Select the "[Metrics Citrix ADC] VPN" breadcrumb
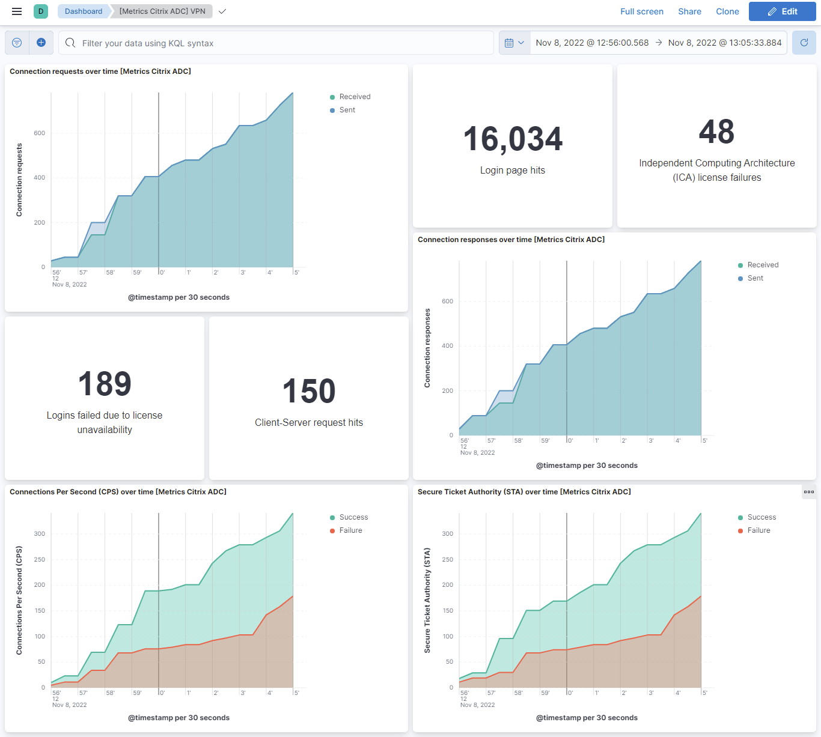Viewport: 821px width, 737px height. (x=162, y=11)
